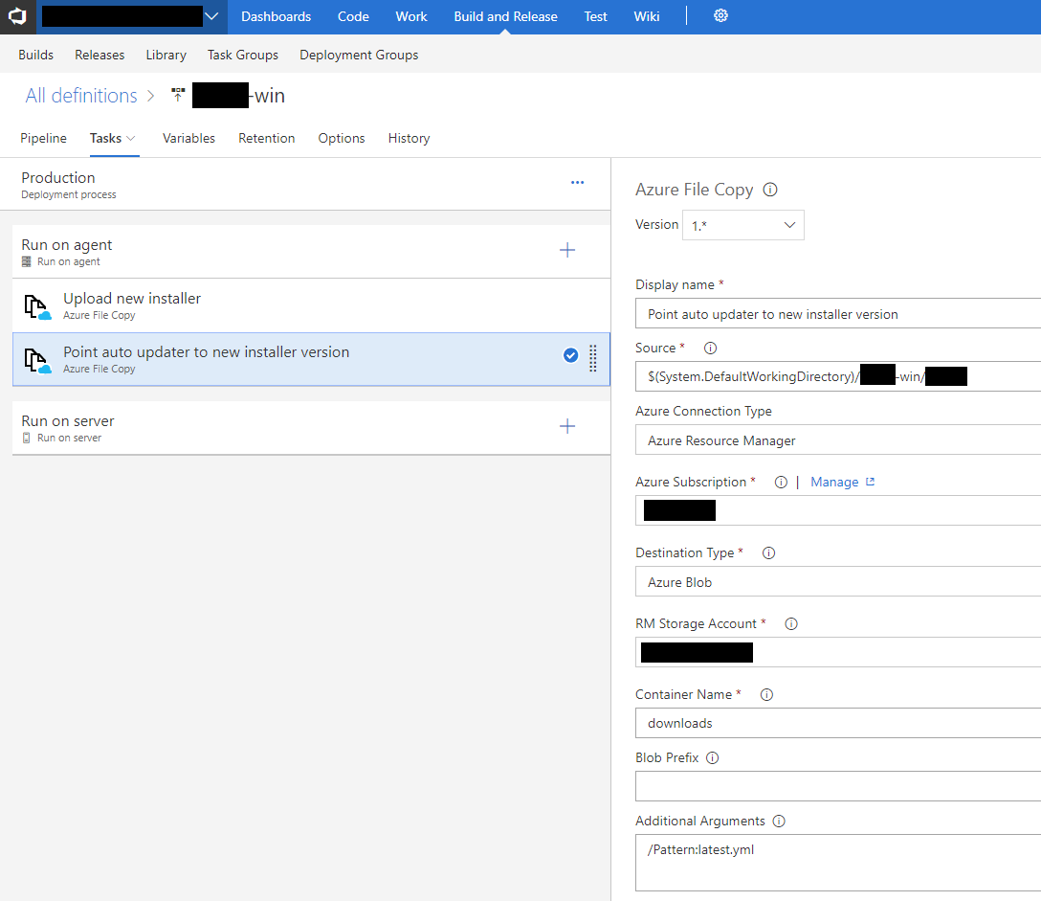Open the Version 1.* dropdown
Screen dimensions: 1041x901
click(x=742, y=225)
